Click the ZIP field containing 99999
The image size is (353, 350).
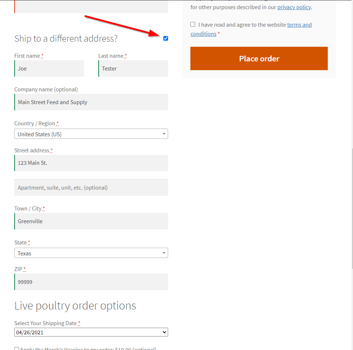click(91, 282)
